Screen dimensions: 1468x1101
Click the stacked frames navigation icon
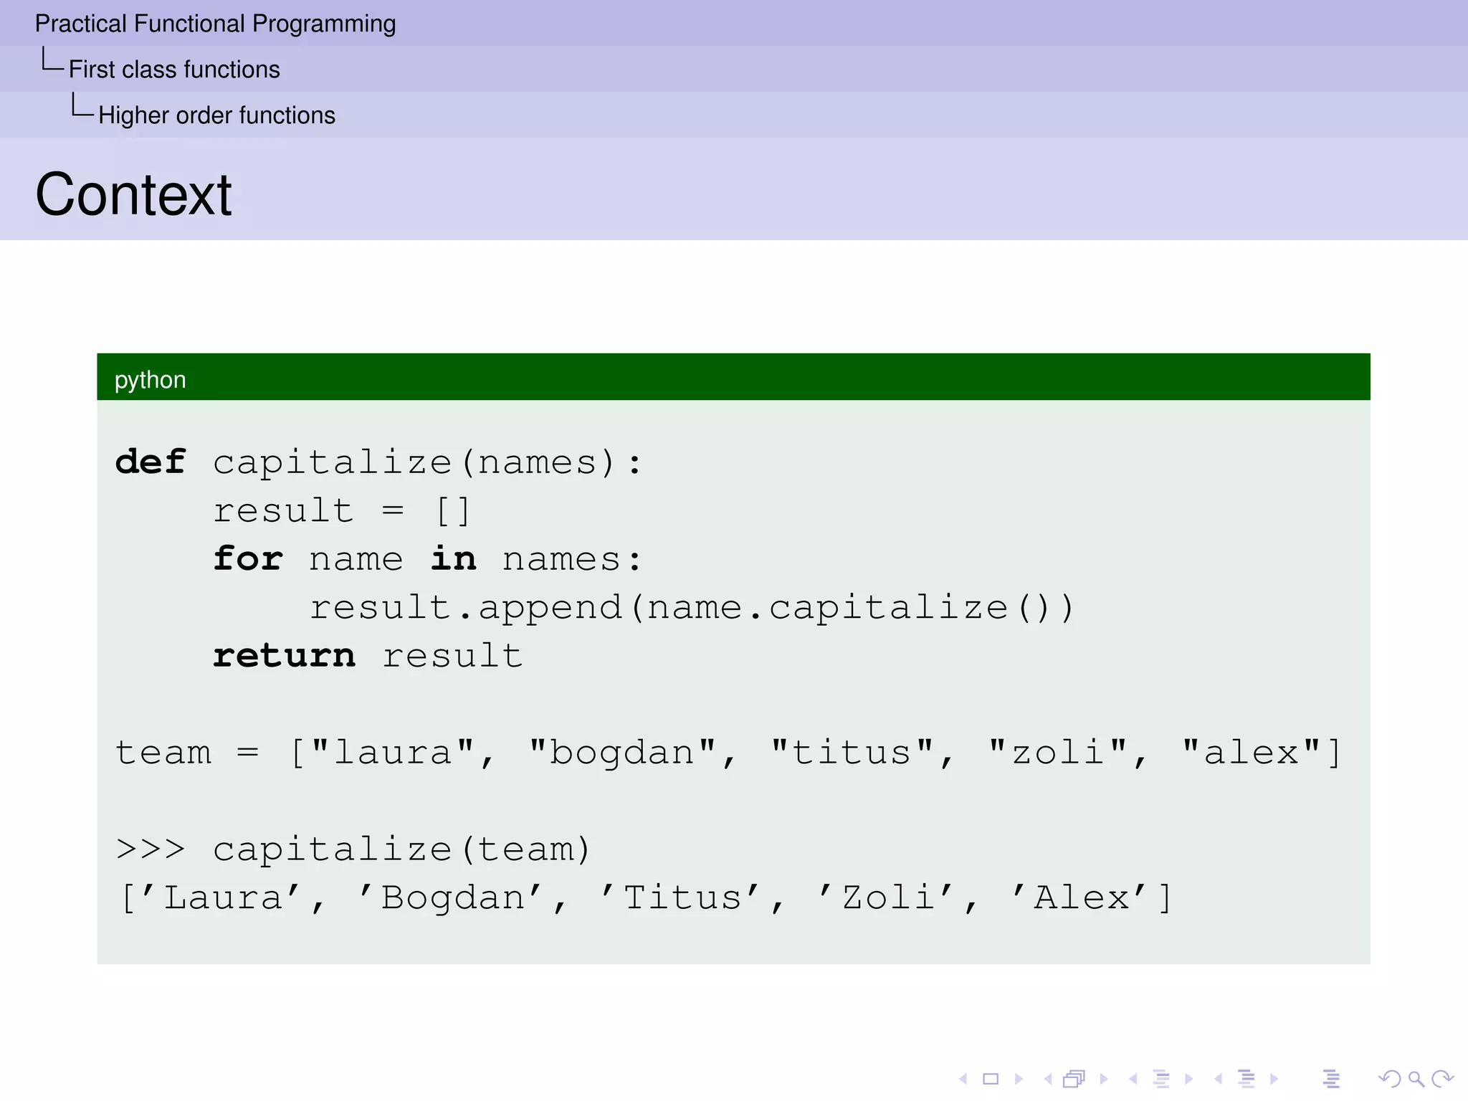click(x=1074, y=1078)
